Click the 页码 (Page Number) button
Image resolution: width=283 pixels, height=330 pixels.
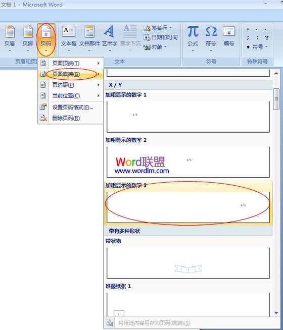46,39
